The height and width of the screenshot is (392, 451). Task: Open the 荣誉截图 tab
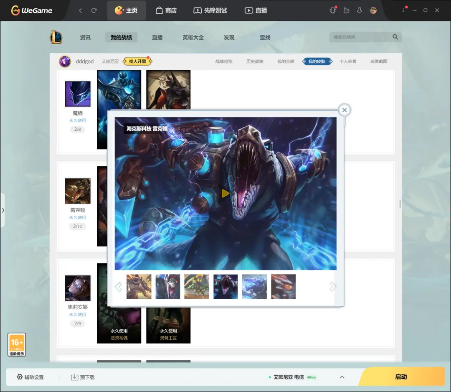(379, 61)
